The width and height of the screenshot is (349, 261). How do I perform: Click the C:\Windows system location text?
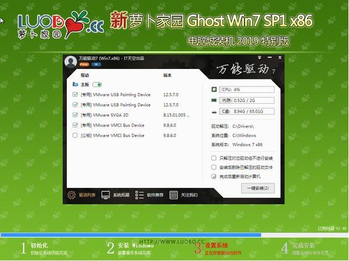[x=244, y=135]
